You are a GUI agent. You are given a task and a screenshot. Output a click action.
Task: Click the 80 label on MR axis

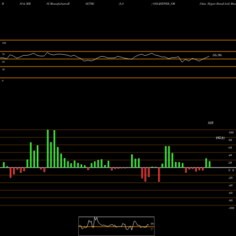click(x=230, y=140)
